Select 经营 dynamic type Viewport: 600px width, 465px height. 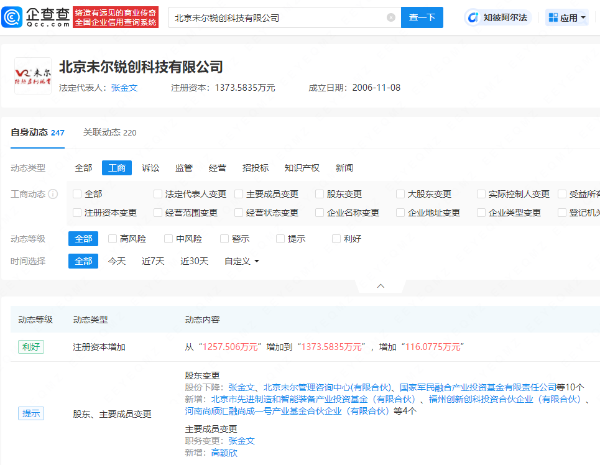(218, 168)
